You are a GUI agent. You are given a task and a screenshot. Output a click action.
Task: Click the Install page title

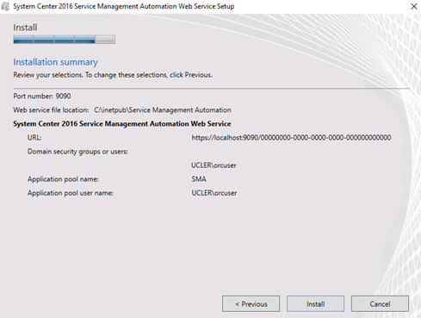tap(25, 28)
